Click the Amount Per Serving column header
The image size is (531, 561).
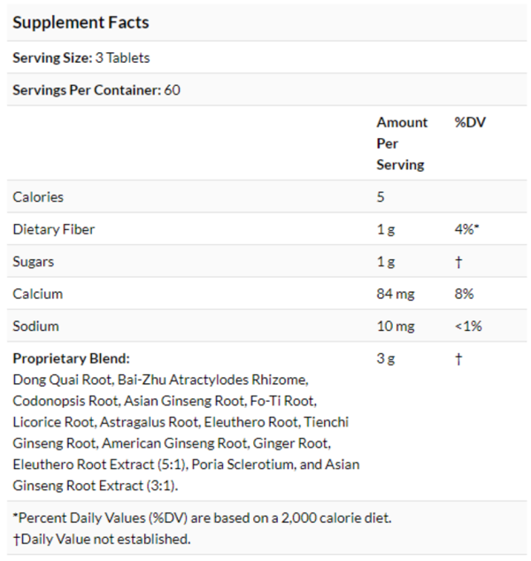pos(402,143)
